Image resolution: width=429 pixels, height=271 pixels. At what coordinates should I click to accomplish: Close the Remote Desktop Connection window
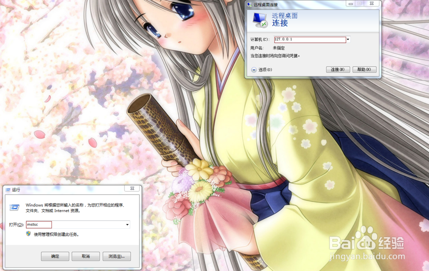click(x=372, y=3)
